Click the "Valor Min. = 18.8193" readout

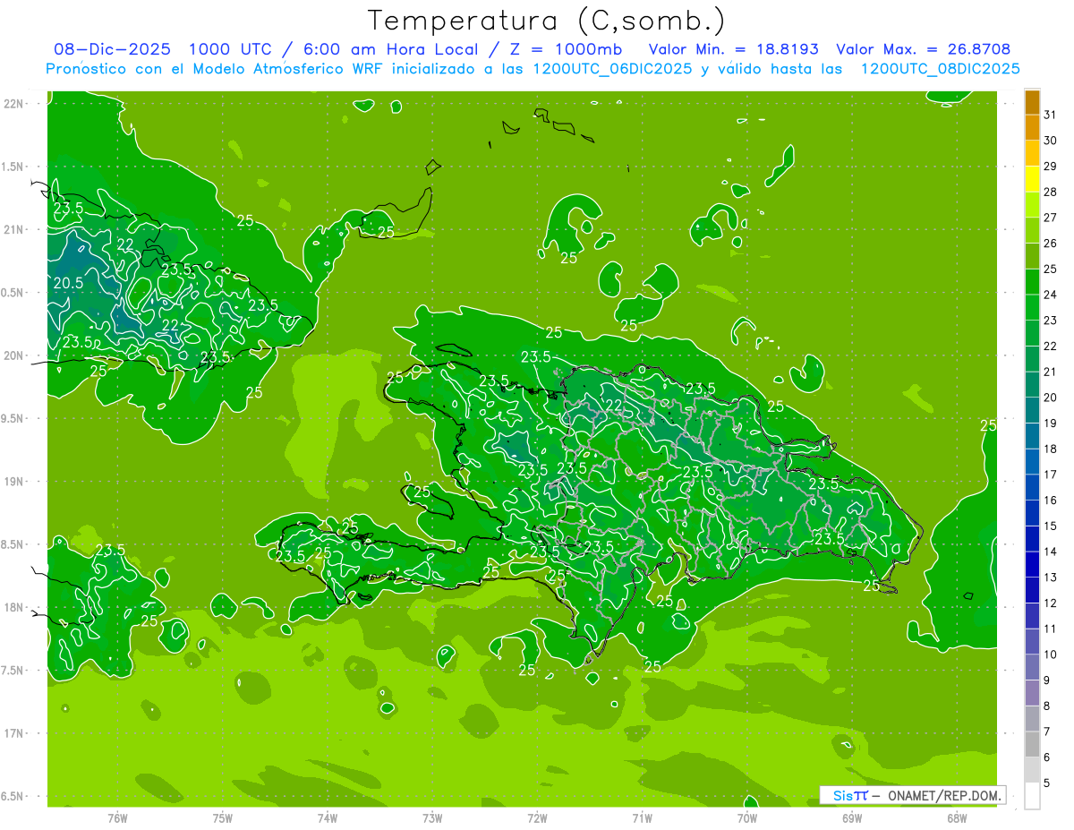pos(734,49)
